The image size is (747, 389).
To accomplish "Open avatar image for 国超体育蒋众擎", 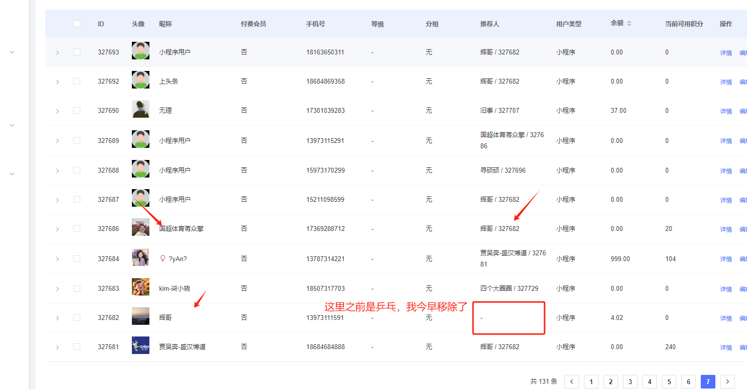I will click(x=141, y=227).
